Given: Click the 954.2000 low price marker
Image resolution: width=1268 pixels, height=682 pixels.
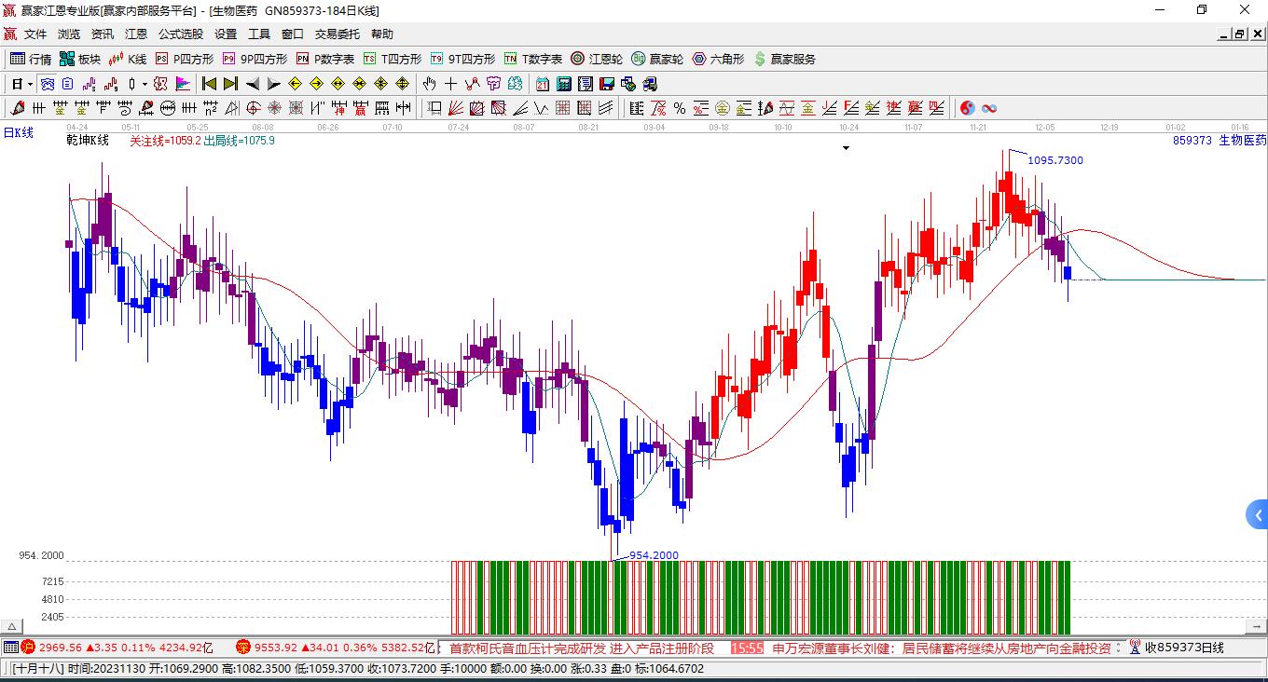Looking at the screenshot, I should pyautogui.click(x=655, y=555).
